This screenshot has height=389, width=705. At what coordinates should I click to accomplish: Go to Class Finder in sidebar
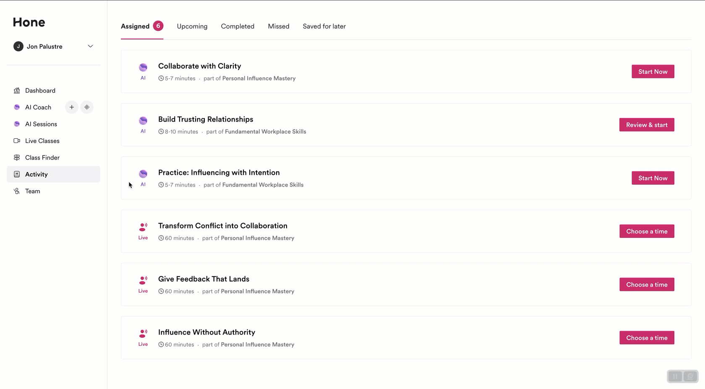tap(42, 158)
